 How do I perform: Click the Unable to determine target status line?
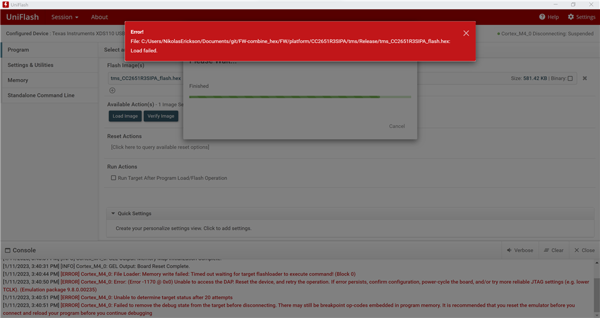[x=117, y=297]
